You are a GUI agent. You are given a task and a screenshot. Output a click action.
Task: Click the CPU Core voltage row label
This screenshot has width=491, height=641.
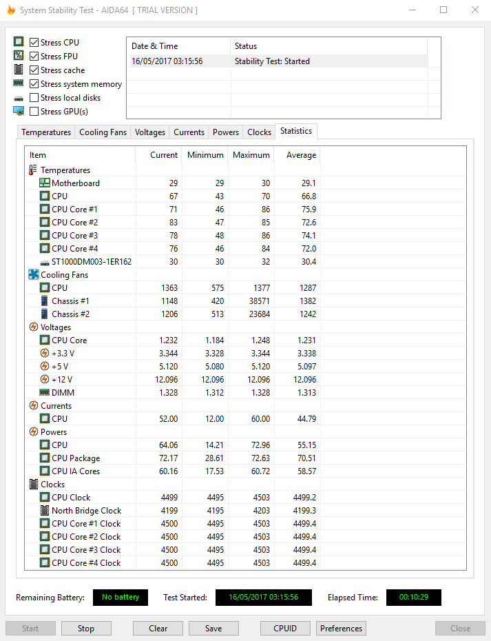point(69,340)
